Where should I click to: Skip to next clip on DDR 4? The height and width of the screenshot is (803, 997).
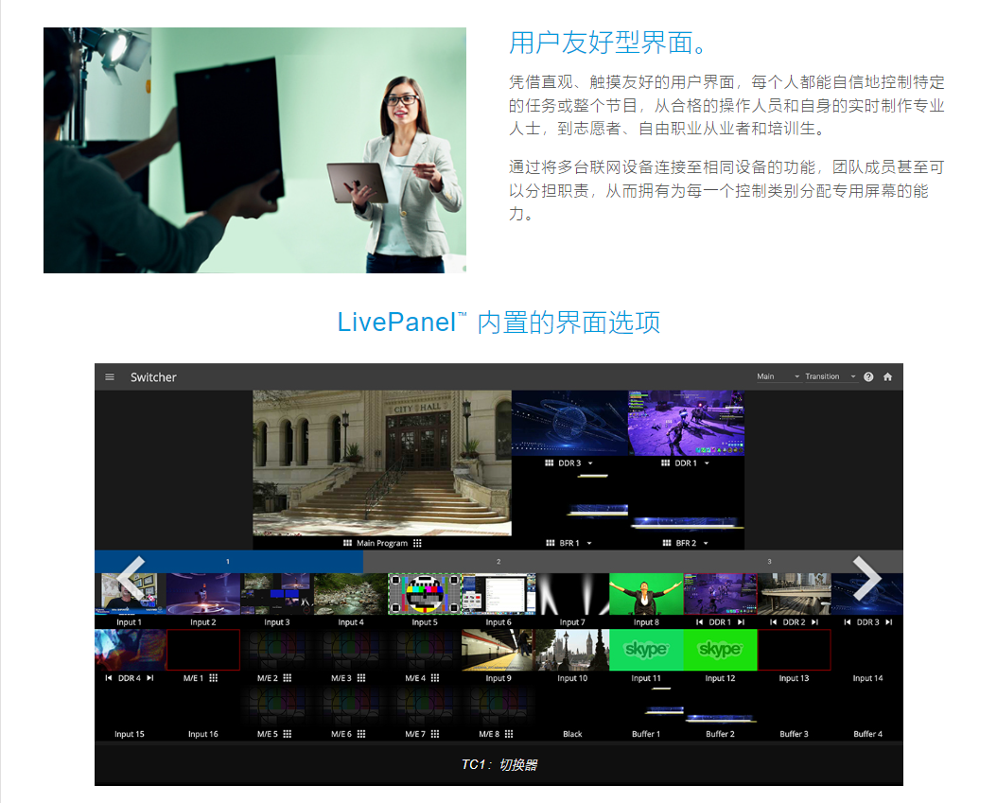[150, 678]
